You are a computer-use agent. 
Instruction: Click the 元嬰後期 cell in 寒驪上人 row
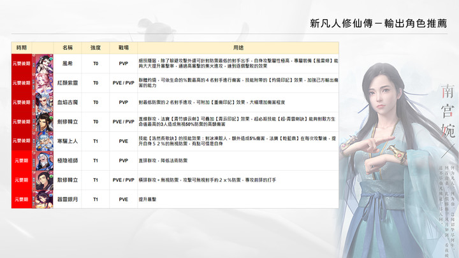pyautogui.click(x=22, y=141)
